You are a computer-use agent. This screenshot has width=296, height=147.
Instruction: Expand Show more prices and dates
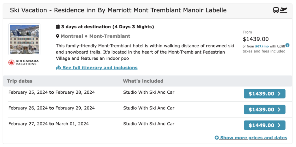254,138
